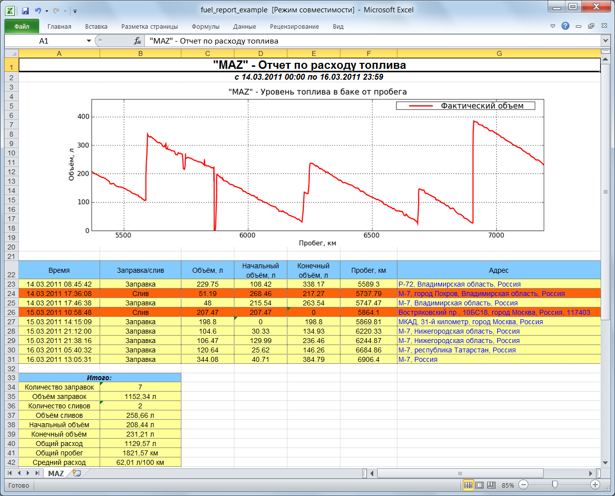
Task: Switch to the Вставка ribbon tab
Action: pyautogui.click(x=96, y=27)
